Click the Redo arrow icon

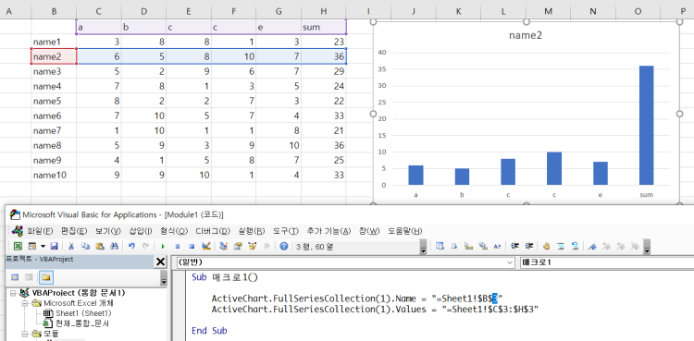(x=145, y=246)
